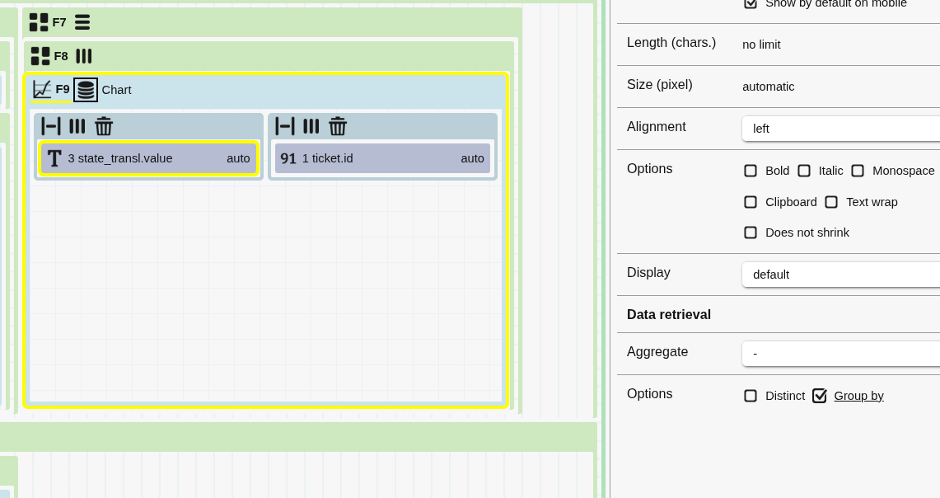Image resolution: width=940 pixels, height=498 pixels.
Task: Click width icon above state_transl.value column
Action: click(51, 126)
